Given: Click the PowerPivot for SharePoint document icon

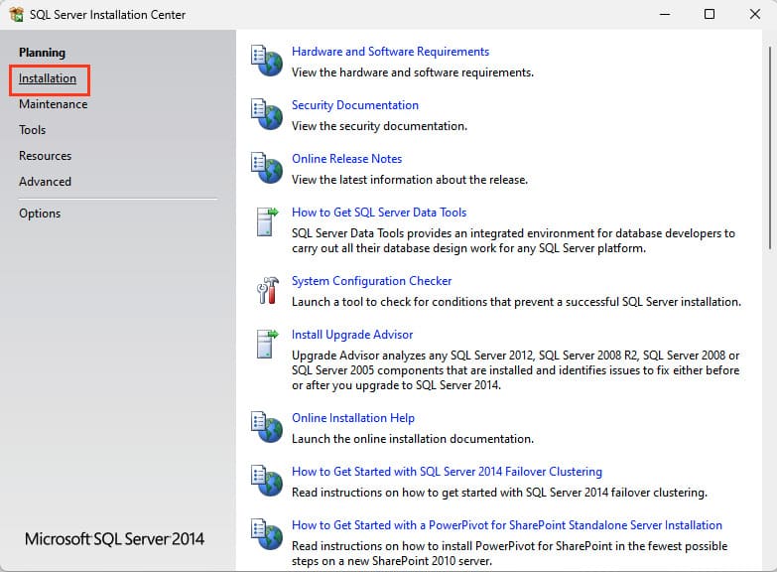Looking at the screenshot, I should point(266,535).
